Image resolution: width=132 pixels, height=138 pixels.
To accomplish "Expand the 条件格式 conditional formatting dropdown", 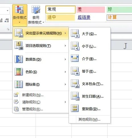I will click(20, 15).
